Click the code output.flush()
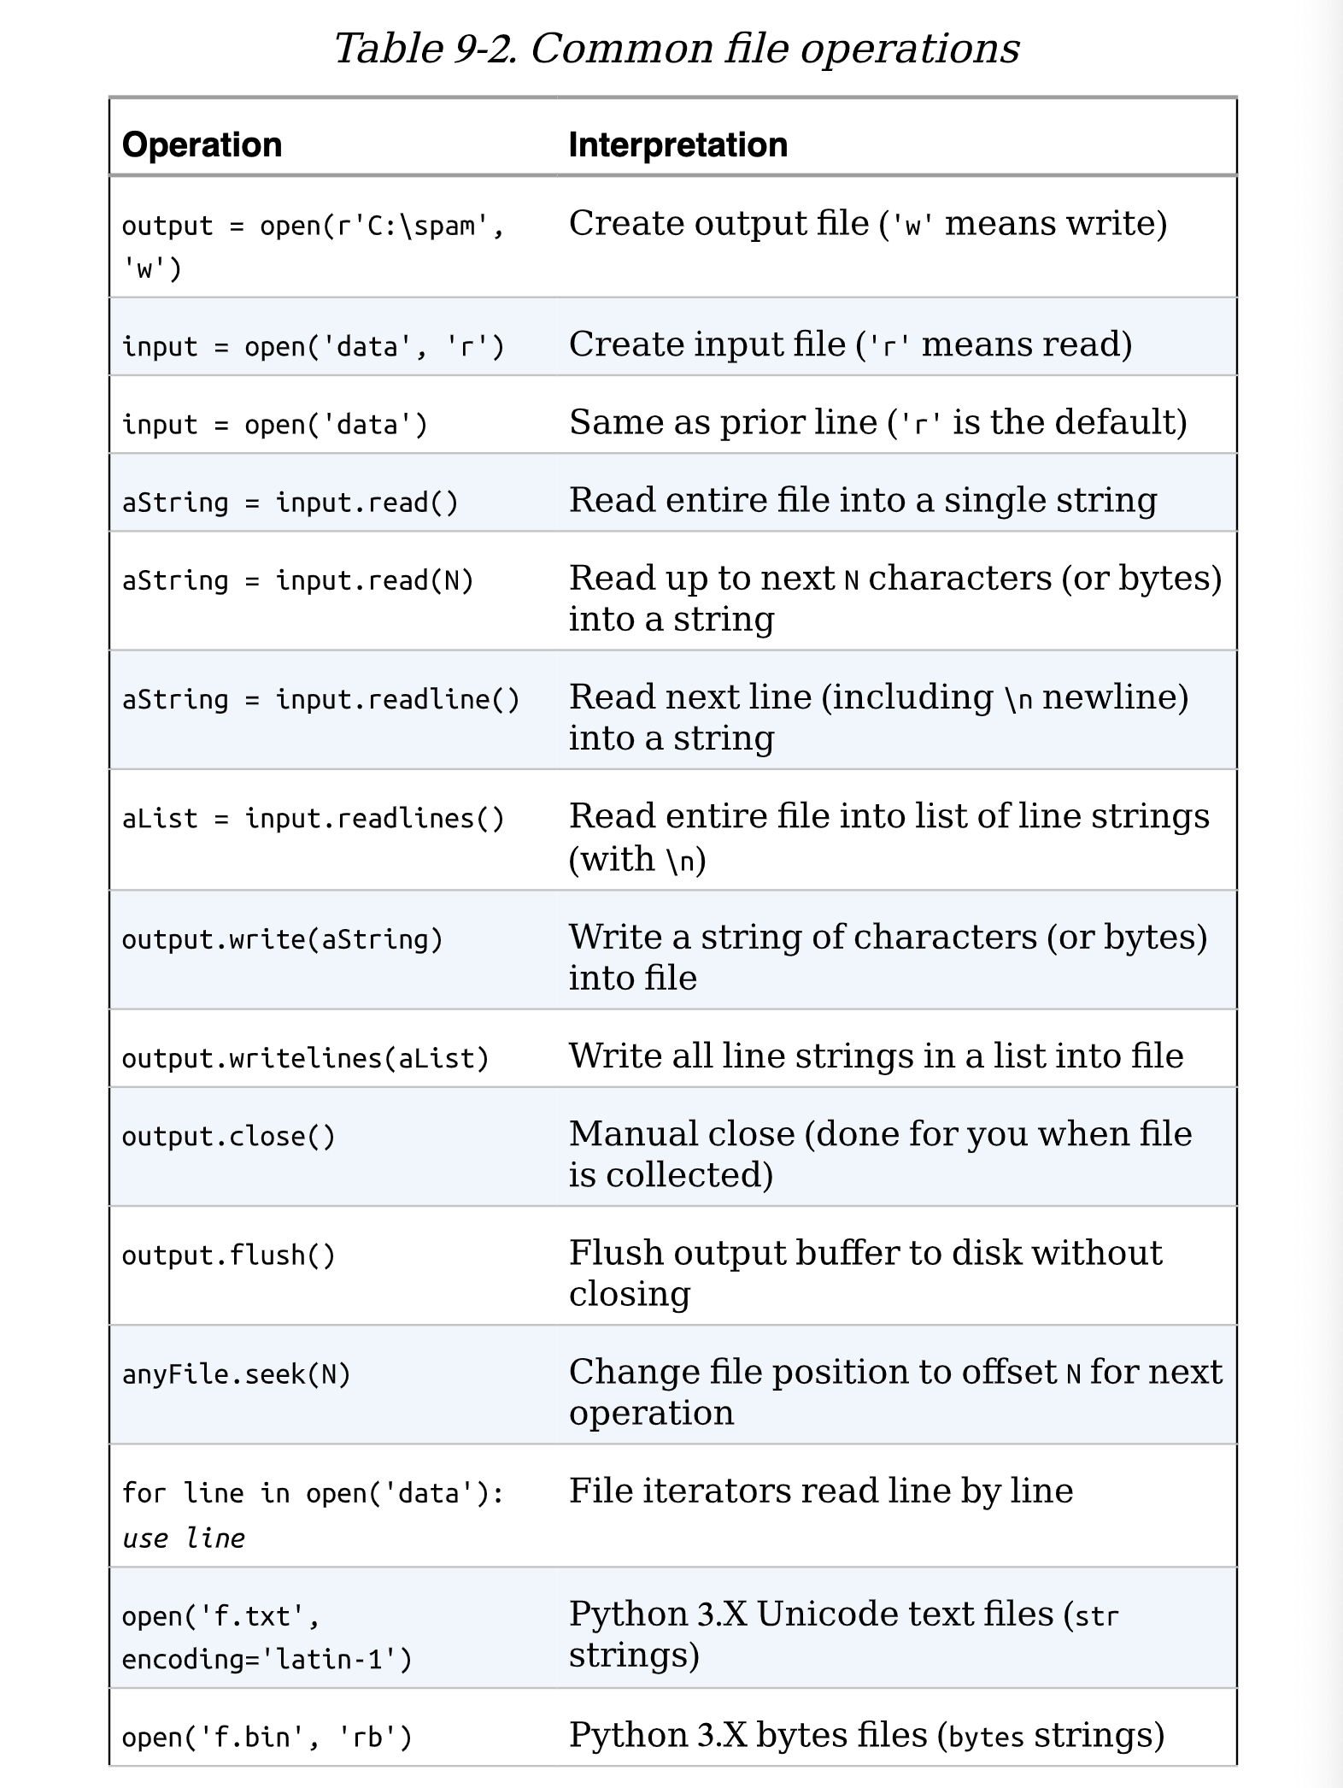 point(229,1255)
